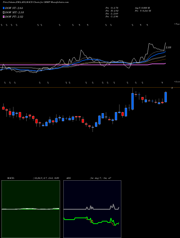The height and width of the screenshot is (238, 180).
Task: Select the 'DOW MT: 2.53' legend text
Action: point(14,13)
